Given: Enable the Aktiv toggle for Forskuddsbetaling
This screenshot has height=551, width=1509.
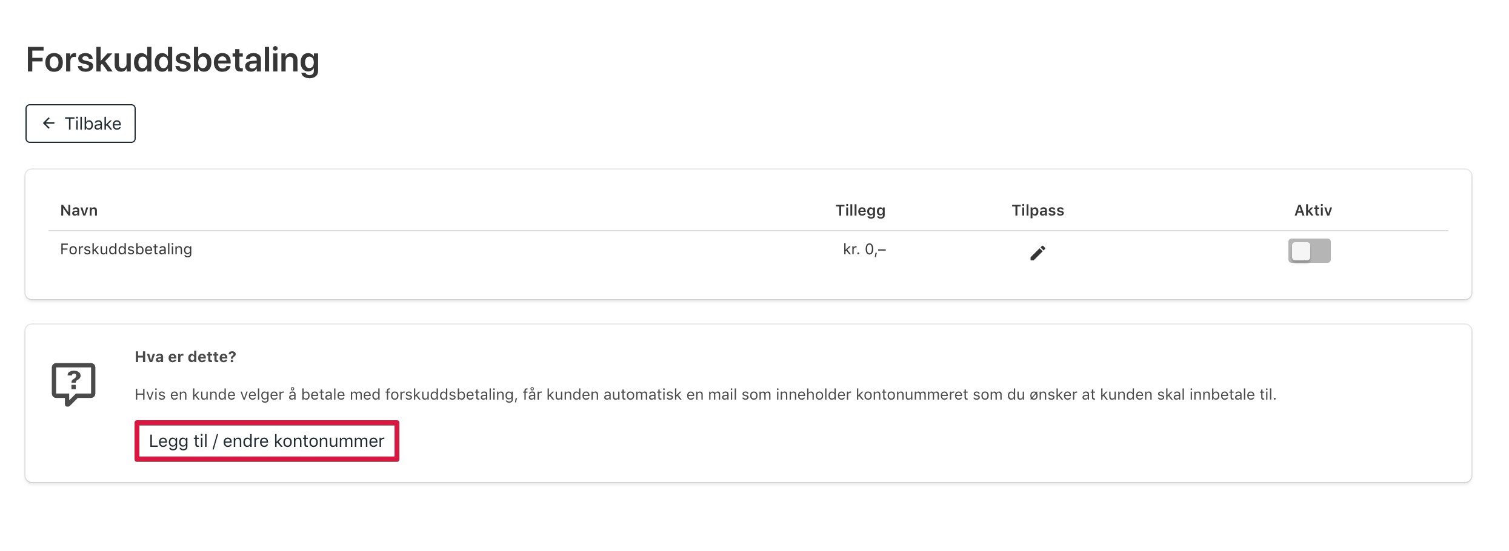Looking at the screenshot, I should tap(1309, 251).
